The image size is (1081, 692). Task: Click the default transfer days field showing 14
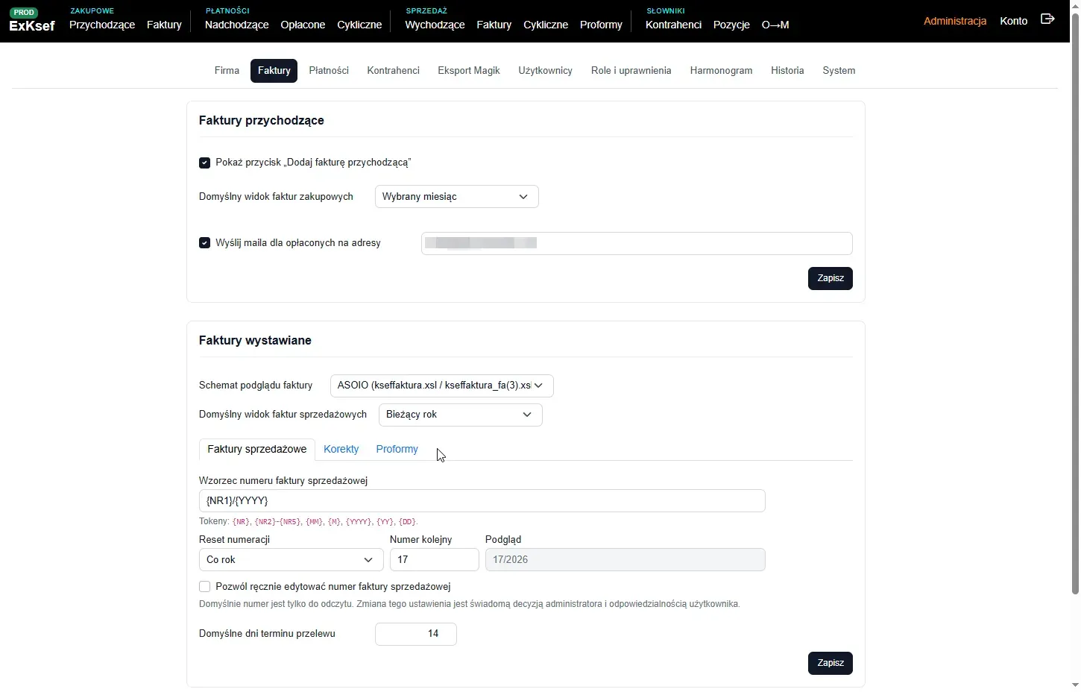(416, 634)
